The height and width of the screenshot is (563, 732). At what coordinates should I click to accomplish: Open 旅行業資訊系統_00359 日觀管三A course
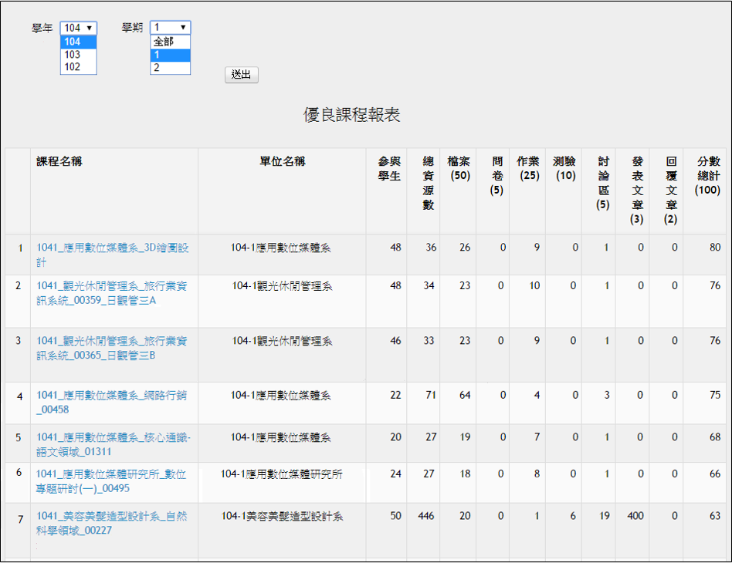pos(112,286)
